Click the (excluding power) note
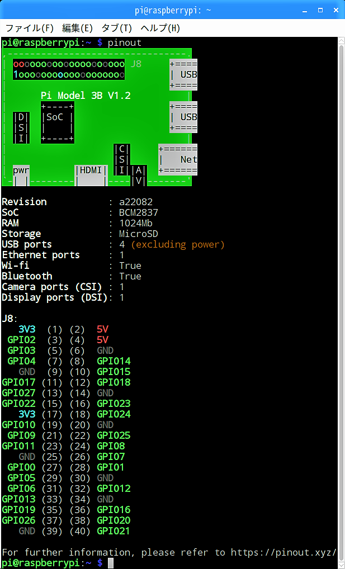Image resolution: width=345 pixels, height=569 pixels. pos(178,245)
